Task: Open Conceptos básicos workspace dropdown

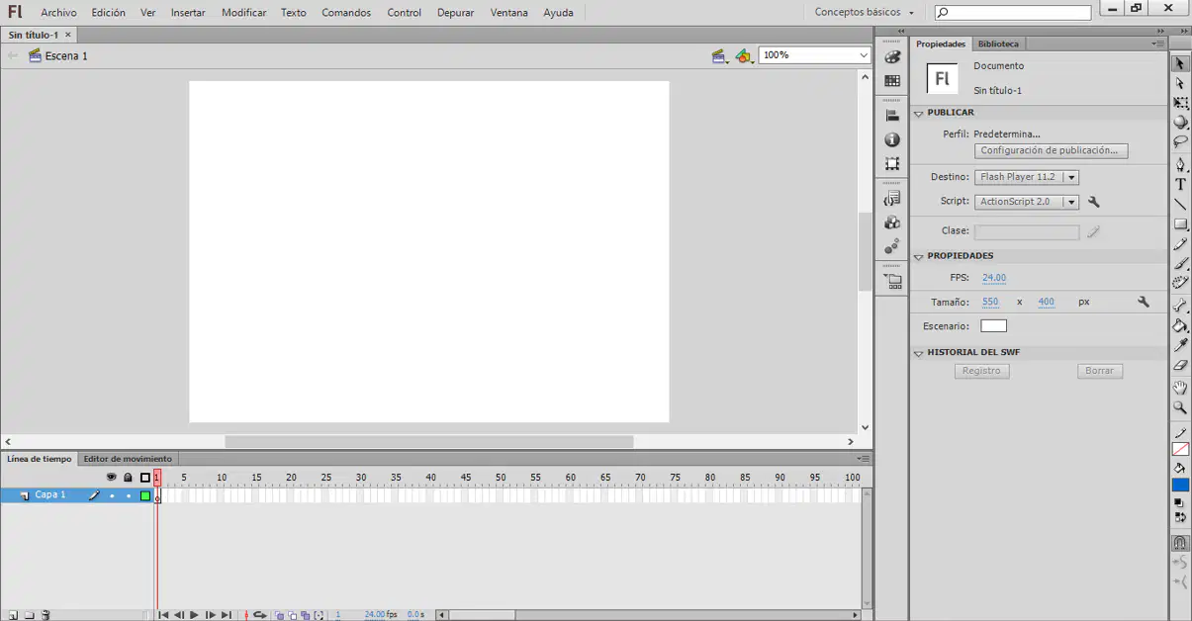Action: click(x=865, y=12)
